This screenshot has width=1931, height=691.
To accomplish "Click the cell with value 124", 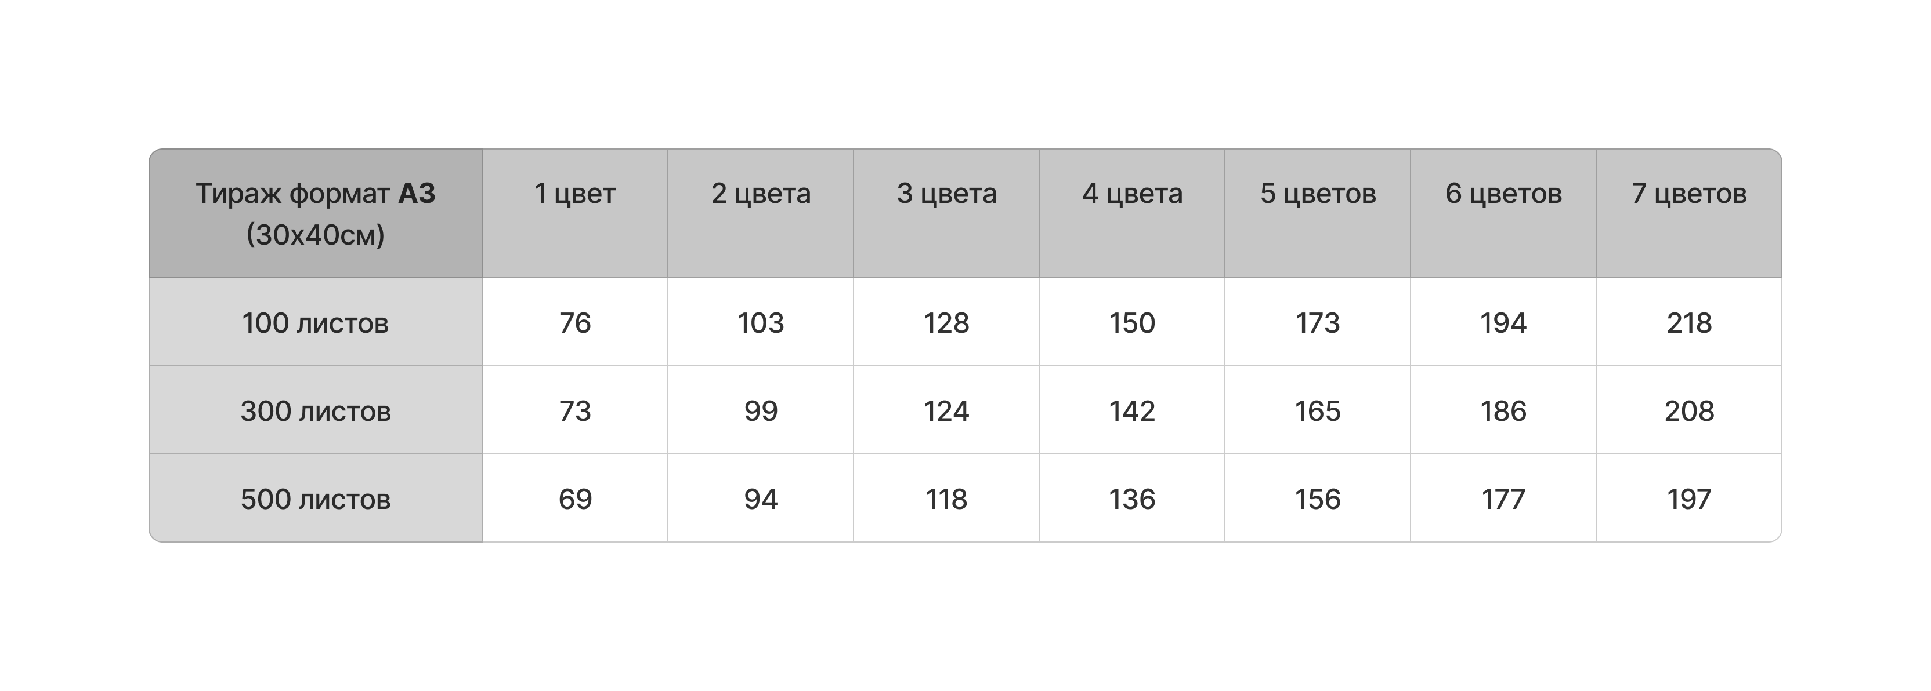I will 947,411.
